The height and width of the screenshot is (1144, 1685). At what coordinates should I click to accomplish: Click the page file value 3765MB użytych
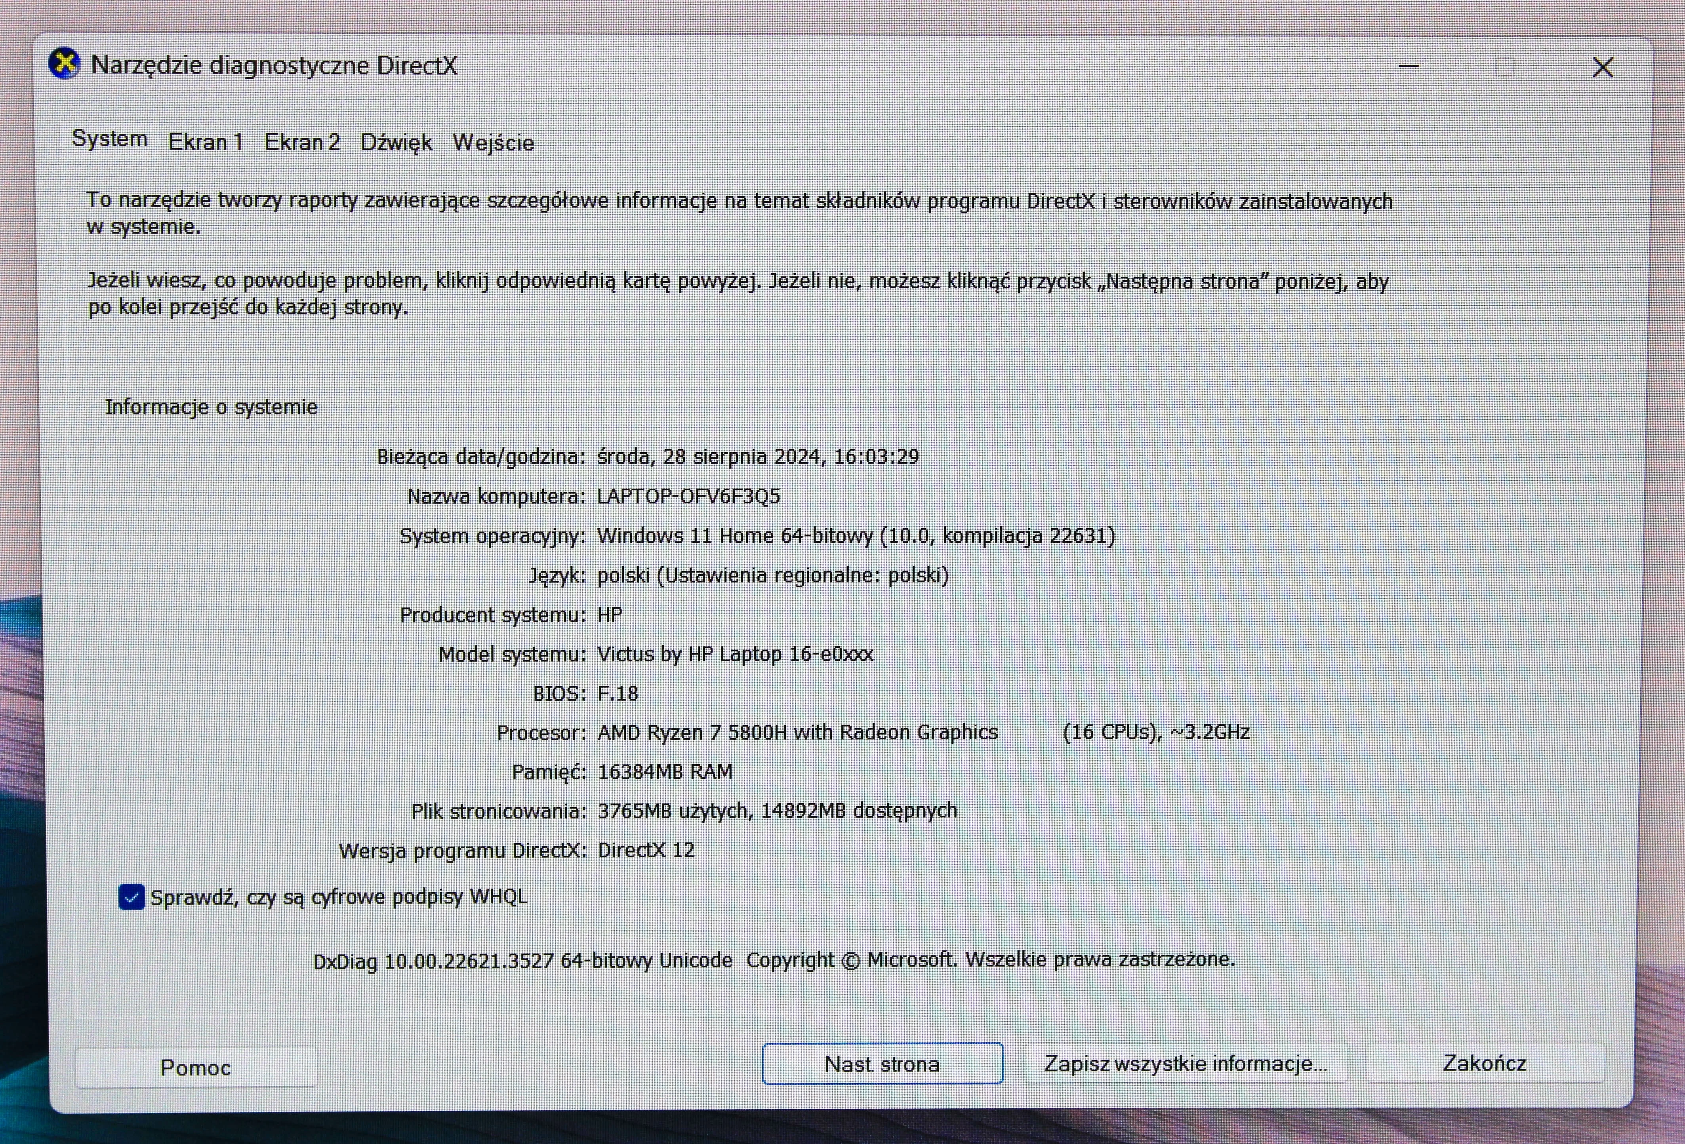[x=777, y=811]
